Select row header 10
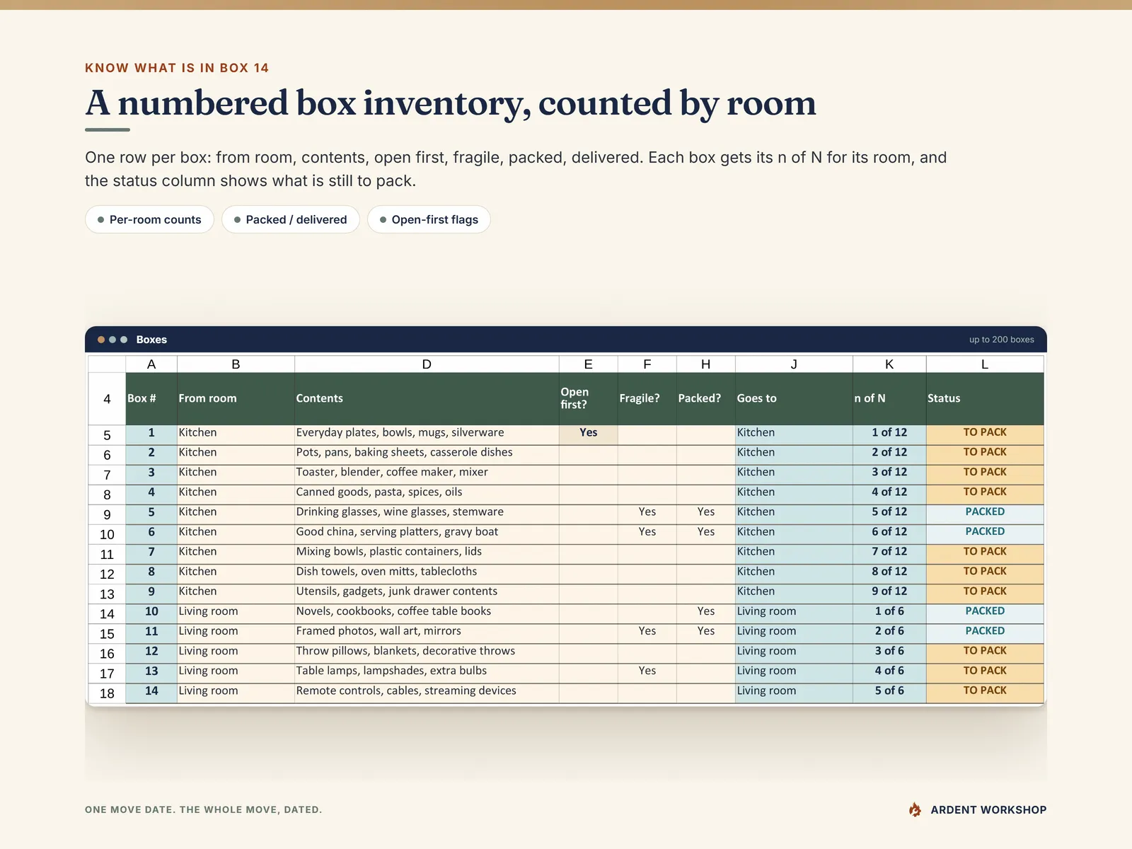The height and width of the screenshot is (849, 1132). [107, 534]
